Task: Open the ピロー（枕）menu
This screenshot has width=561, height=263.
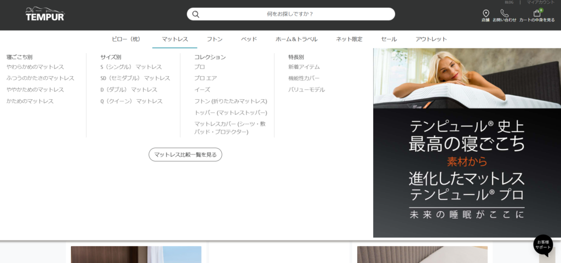Action: (126, 39)
